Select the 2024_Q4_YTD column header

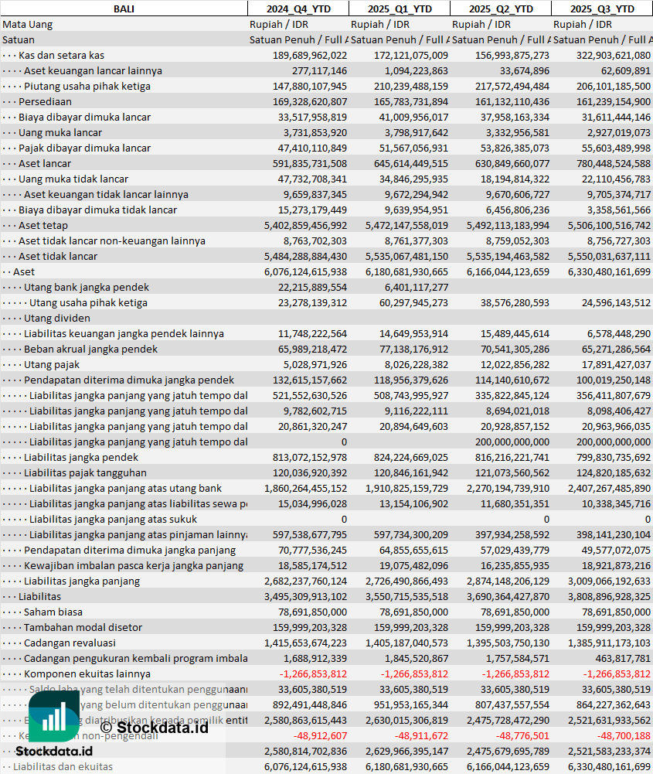pos(298,9)
